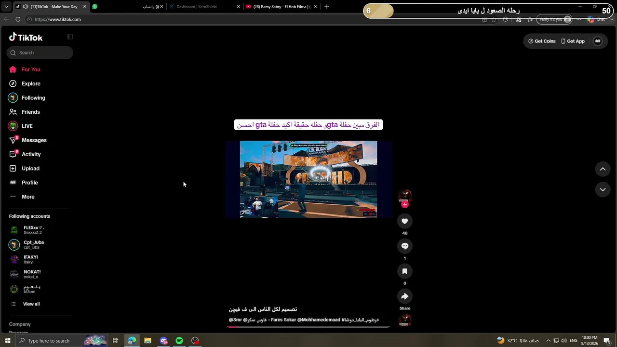This screenshot has width=617, height=347.
Task: Open the WhatsApp browser tab
Action: [128, 7]
